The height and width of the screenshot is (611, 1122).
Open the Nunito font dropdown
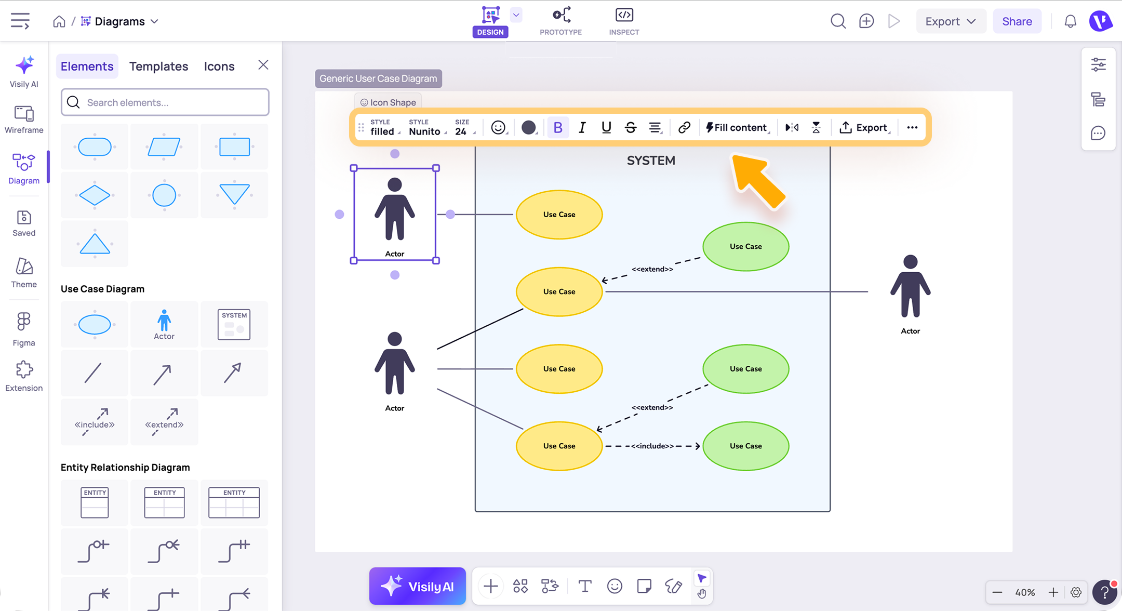428,127
